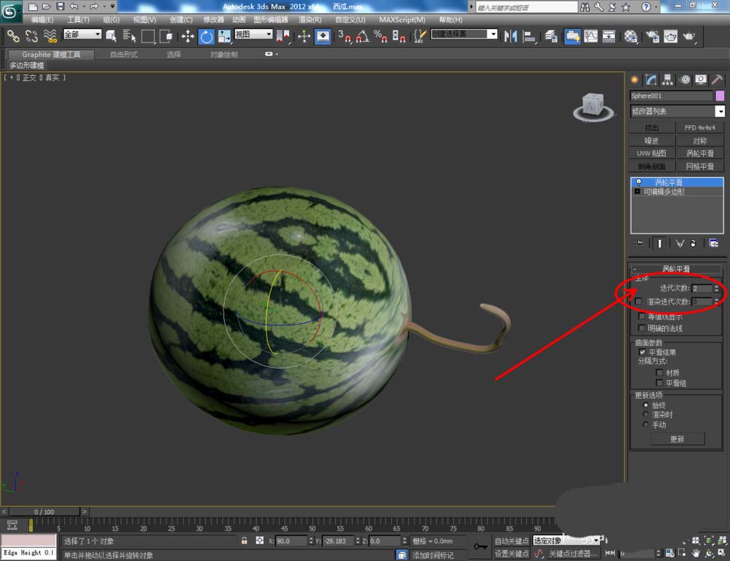Open the Material Editor icon
Screen dimensions: 730x561
[631, 36]
